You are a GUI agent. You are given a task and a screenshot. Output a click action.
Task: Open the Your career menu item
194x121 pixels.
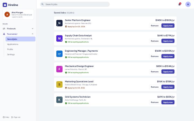tap(18, 34)
